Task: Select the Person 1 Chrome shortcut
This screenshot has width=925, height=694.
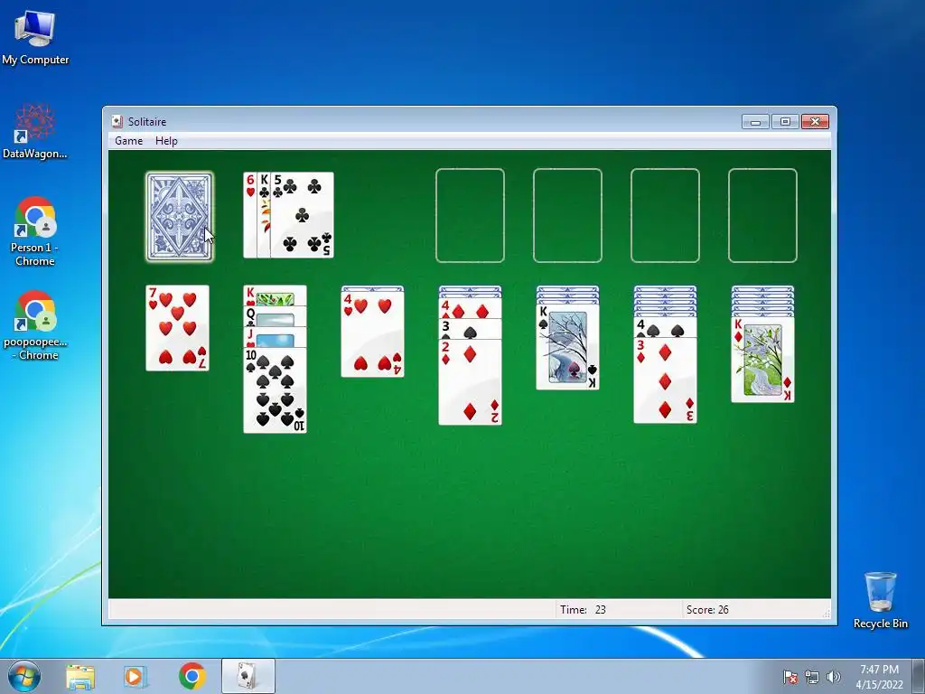Action: (x=35, y=231)
